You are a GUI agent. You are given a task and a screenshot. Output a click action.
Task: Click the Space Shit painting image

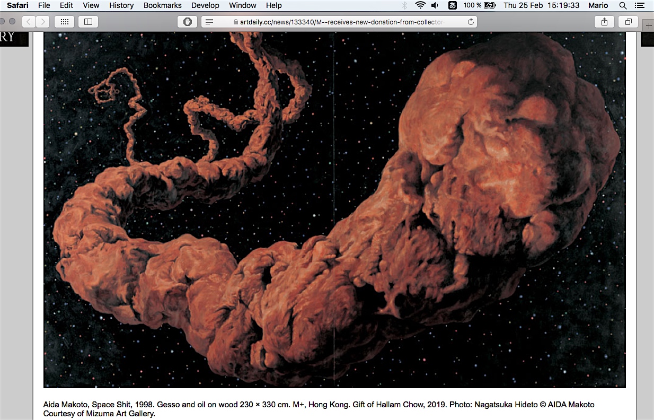pyautogui.click(x=334, y=209)
